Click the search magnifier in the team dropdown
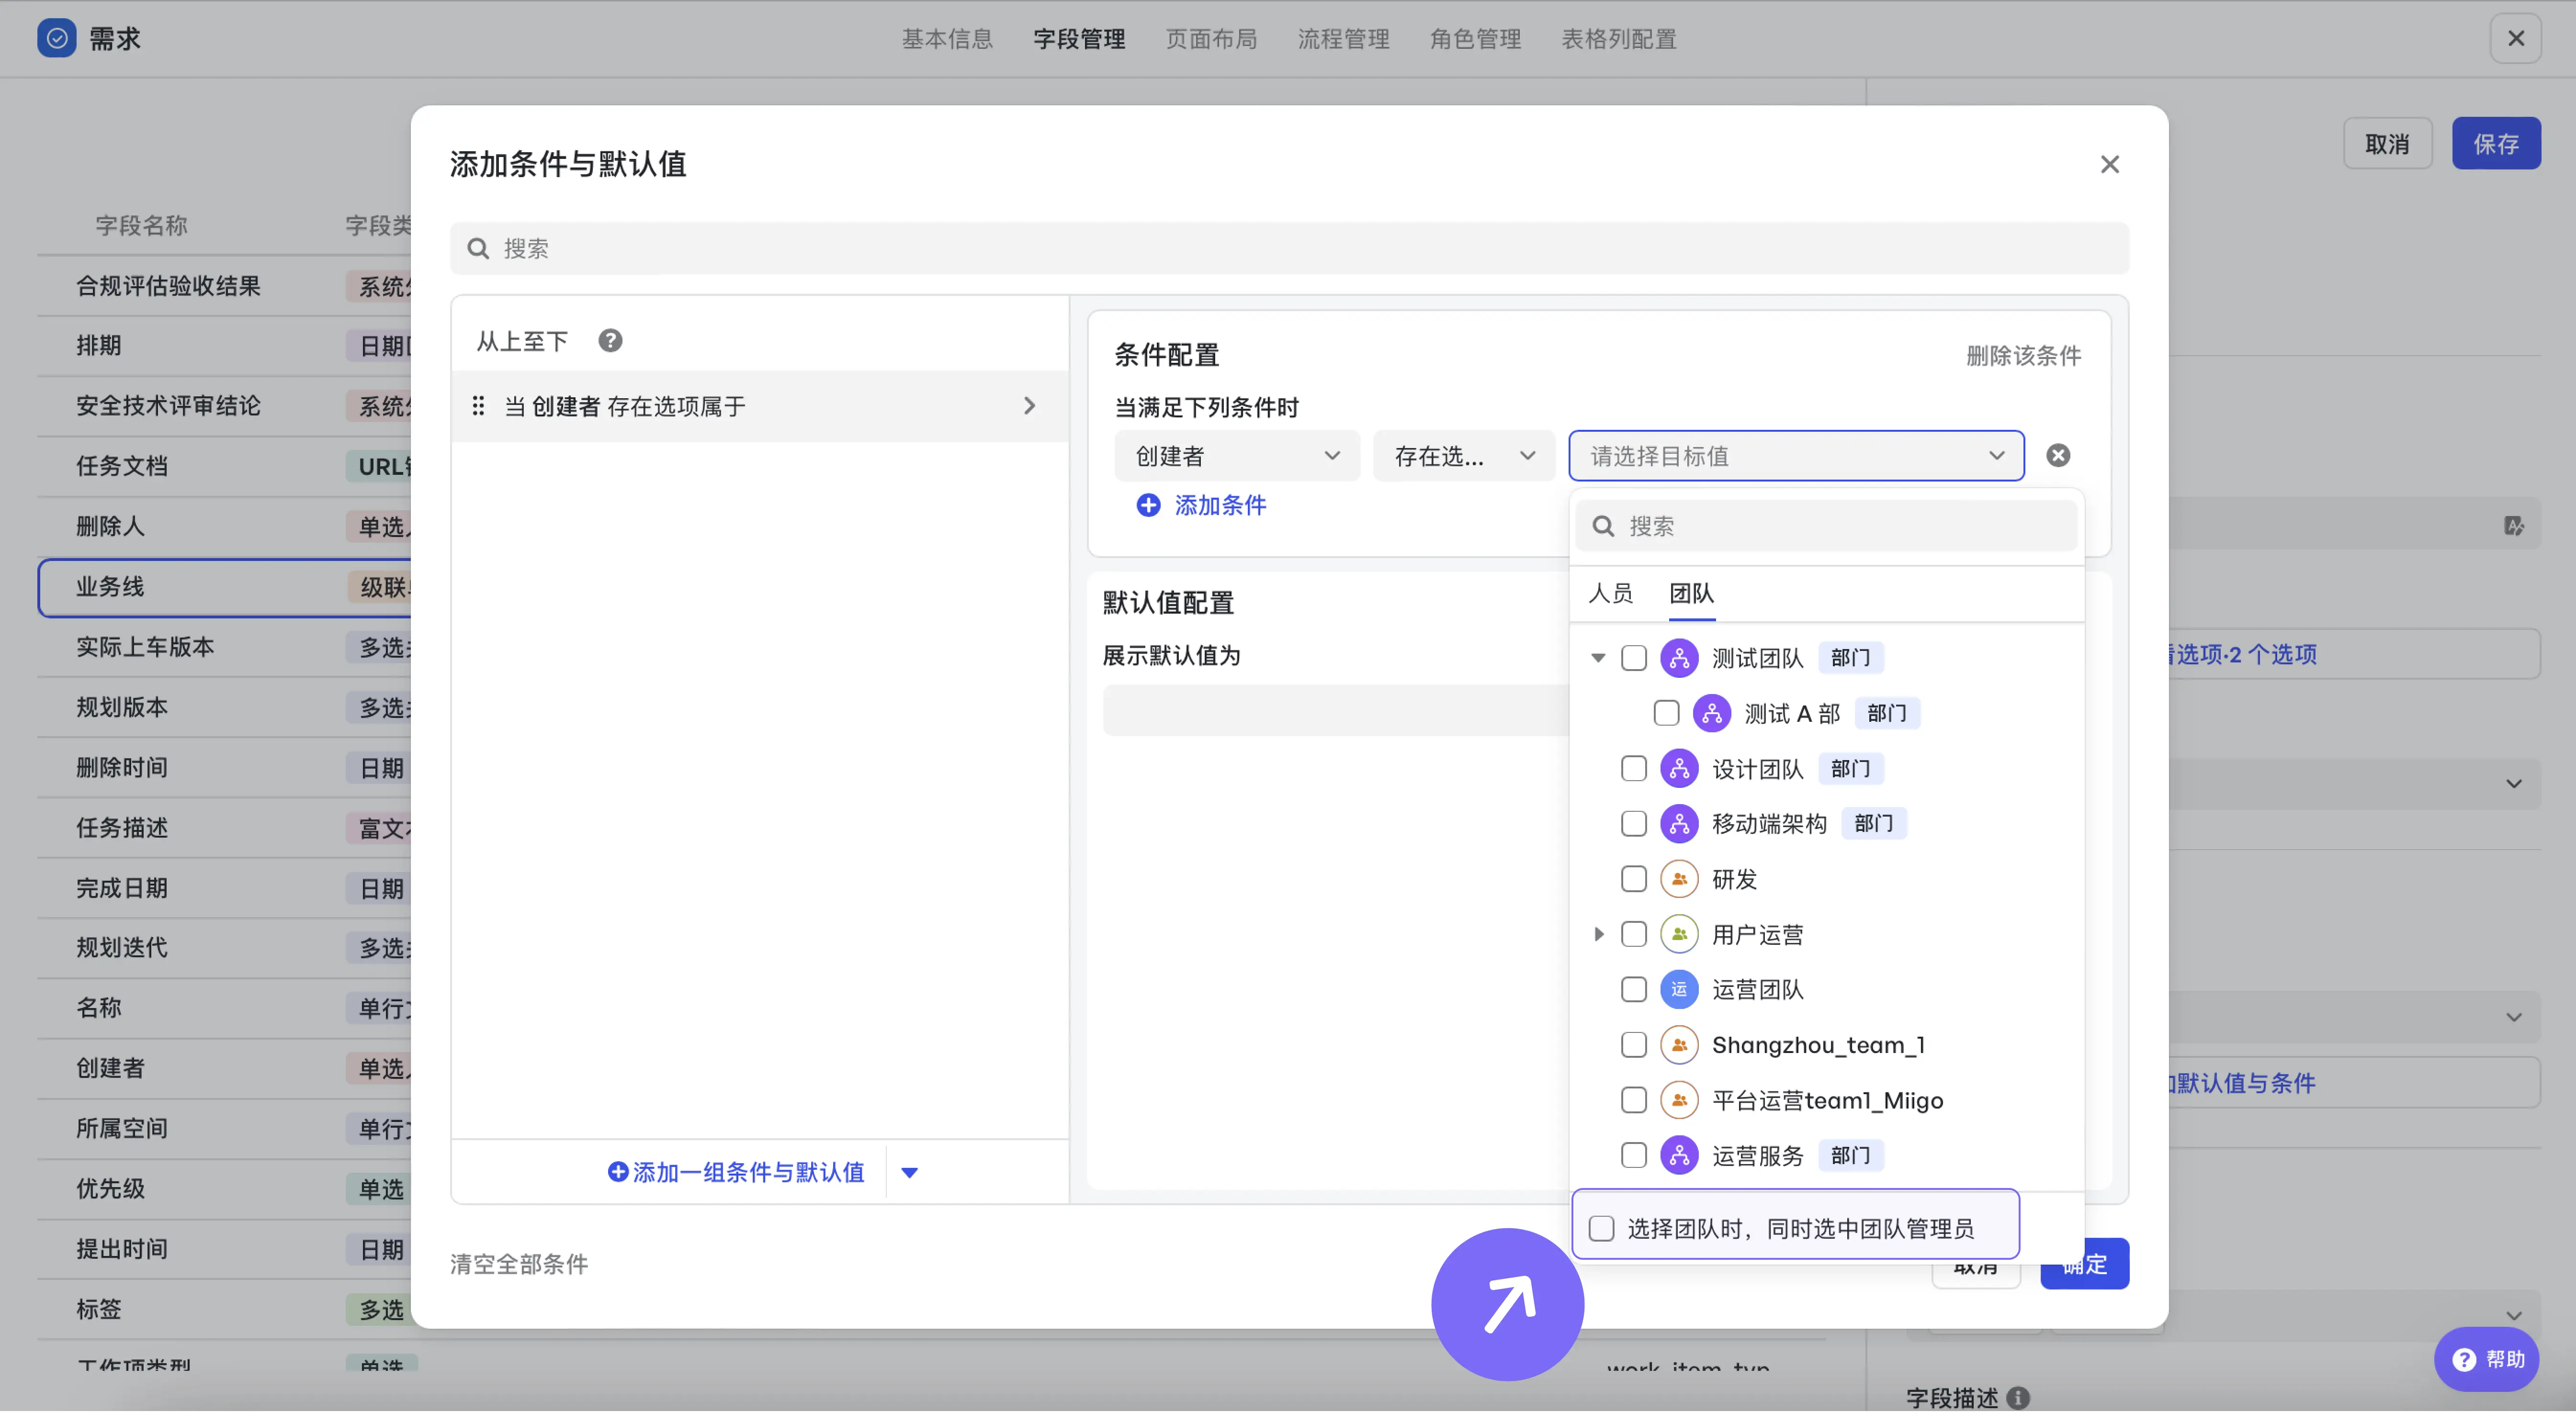Screen dimensions: 2576x1412 1603,526
